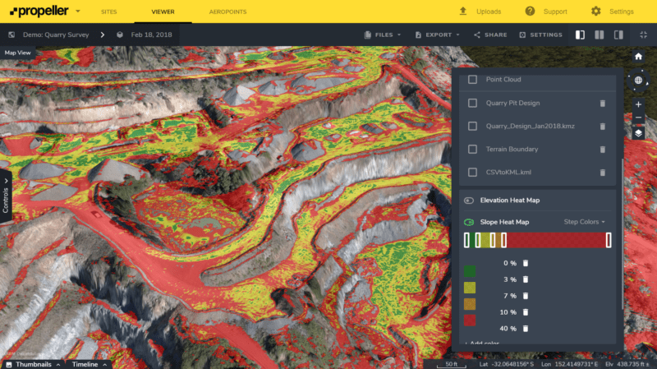Open top-bar Settings link
The image size is (657, 369).
coord(622,12)
